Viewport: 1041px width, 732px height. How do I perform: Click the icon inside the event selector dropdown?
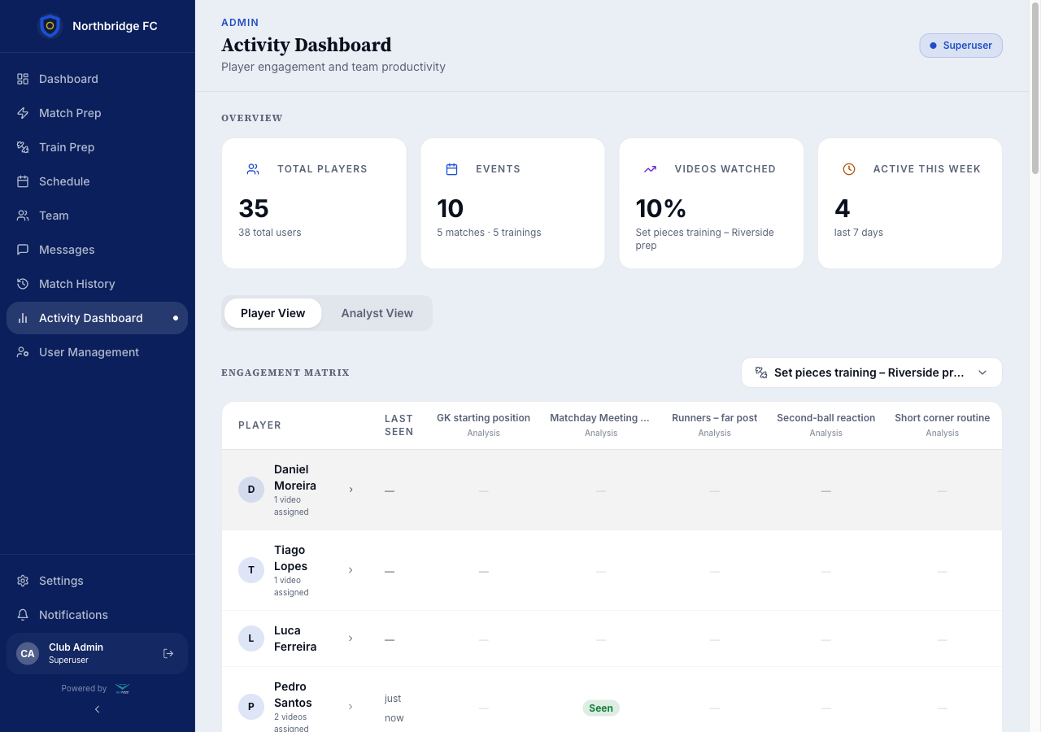coord(761,373)
